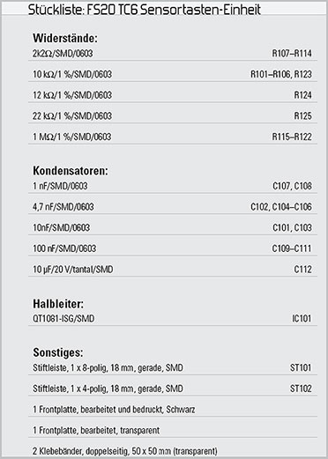Select the Halbleiter section heading
The image size is (328, 459).
(x=58, y=304)
